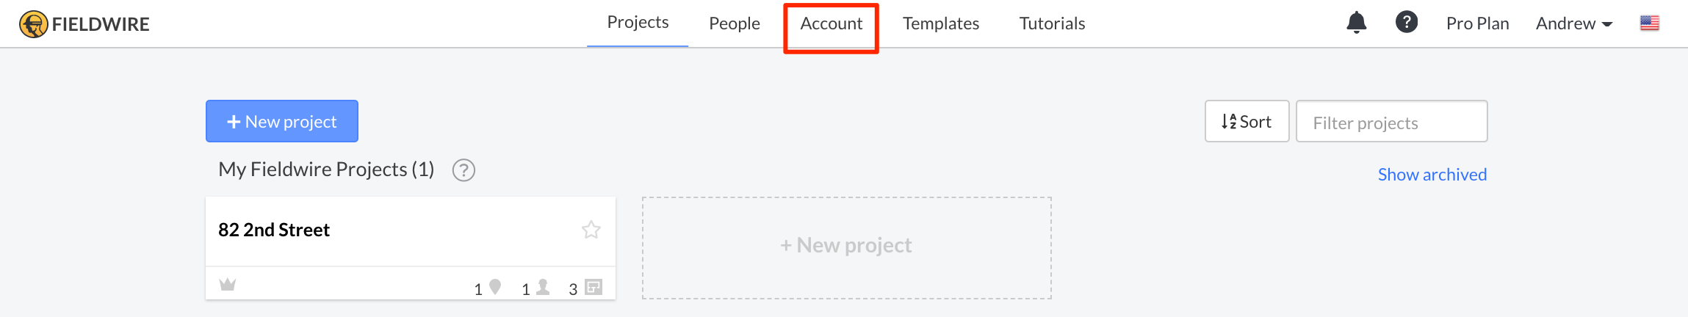The image size is (1688, 317).
Task: Click Show archived link
Action: click(x=1432, y=175)
